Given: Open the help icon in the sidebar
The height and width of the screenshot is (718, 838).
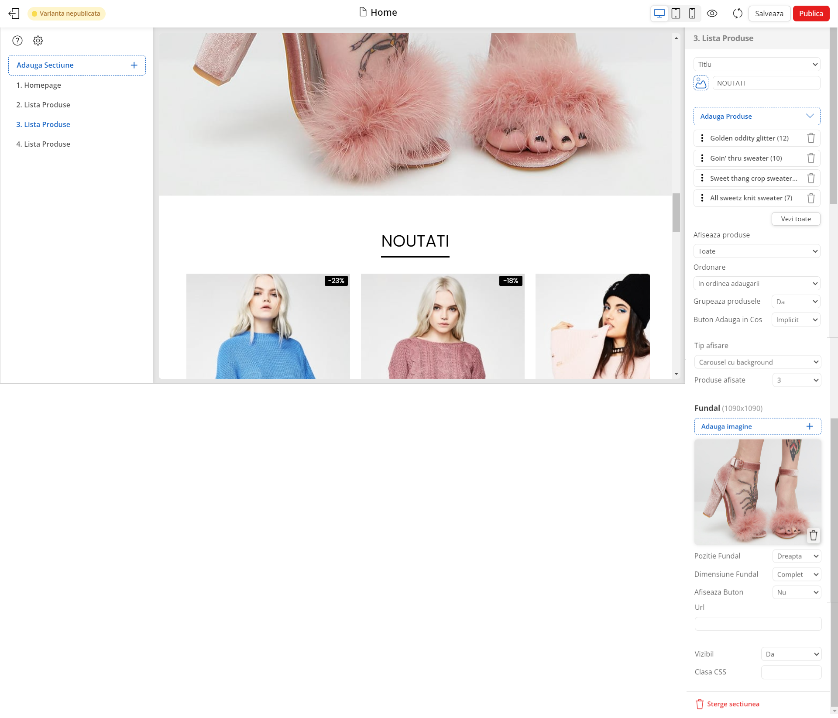Looking at the screenshot, I should tap(17, 41).
